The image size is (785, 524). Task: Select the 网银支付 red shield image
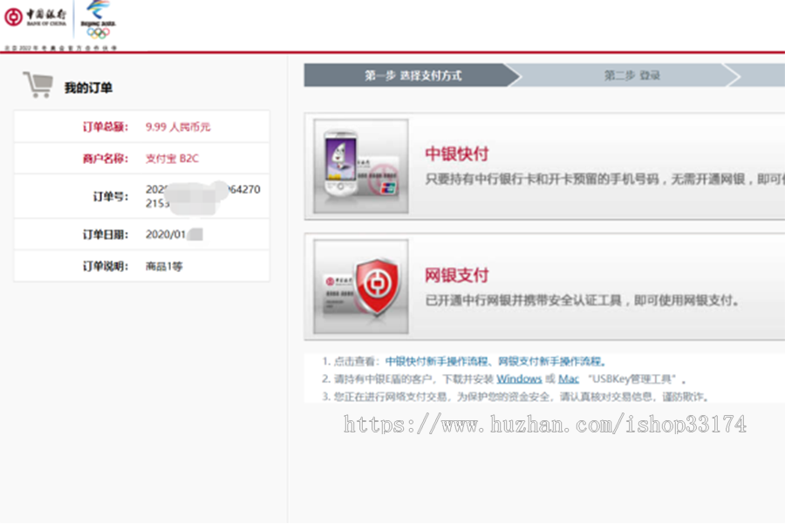[x=360, y=287]
